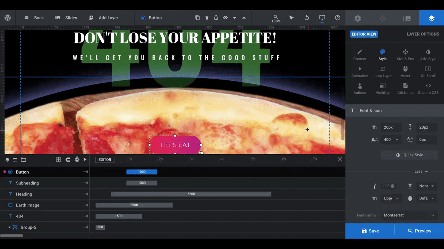Open help question mark

click(x=338, y=18)
